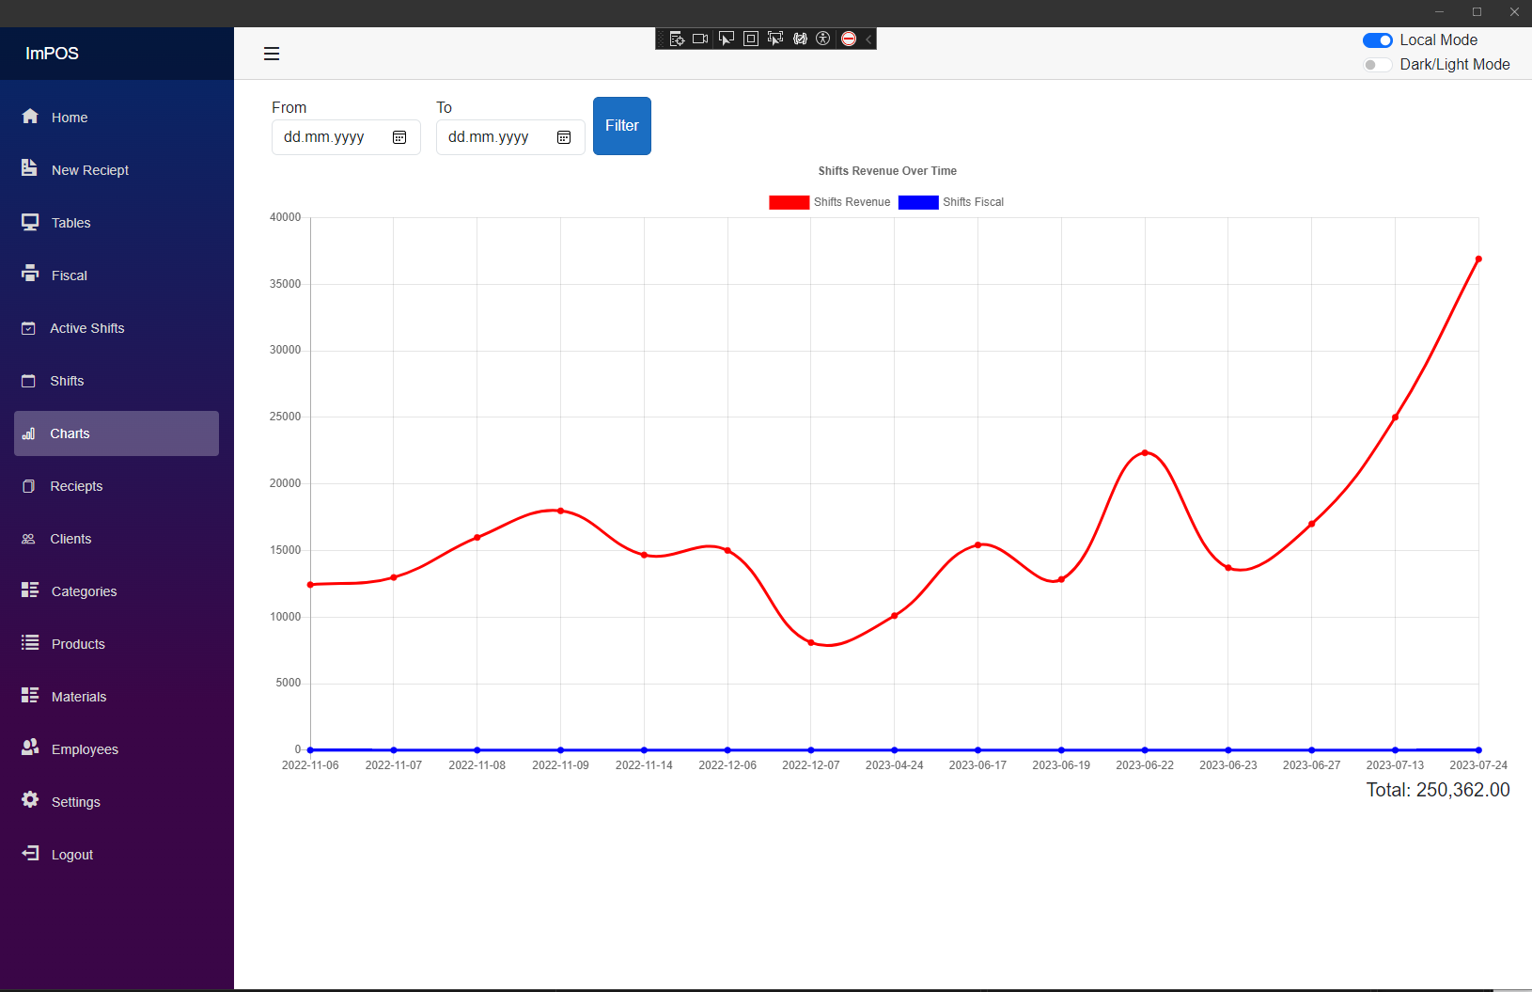The image size is (1532, 992).
Task: Click the 40000 y-axis label
Action: (x=285, y=217)
